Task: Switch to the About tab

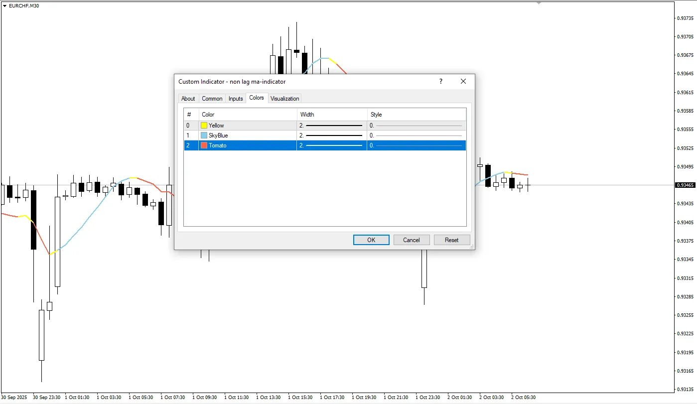Action: (188, 99)
